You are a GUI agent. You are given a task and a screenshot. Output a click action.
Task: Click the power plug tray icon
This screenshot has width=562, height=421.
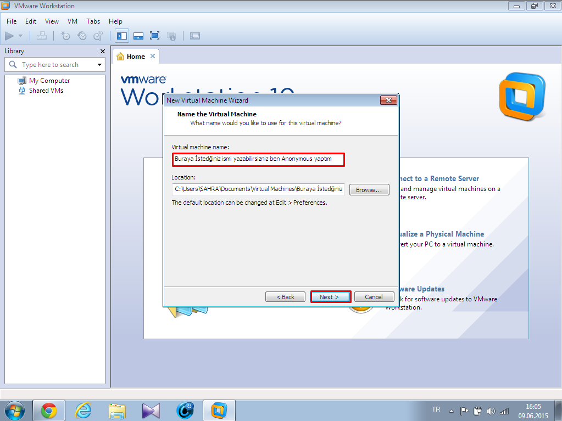pos(477,411)
